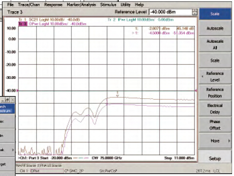Click the Setup softkey
The height and width of the screenshot is (176, 234).
coord(215,158)
